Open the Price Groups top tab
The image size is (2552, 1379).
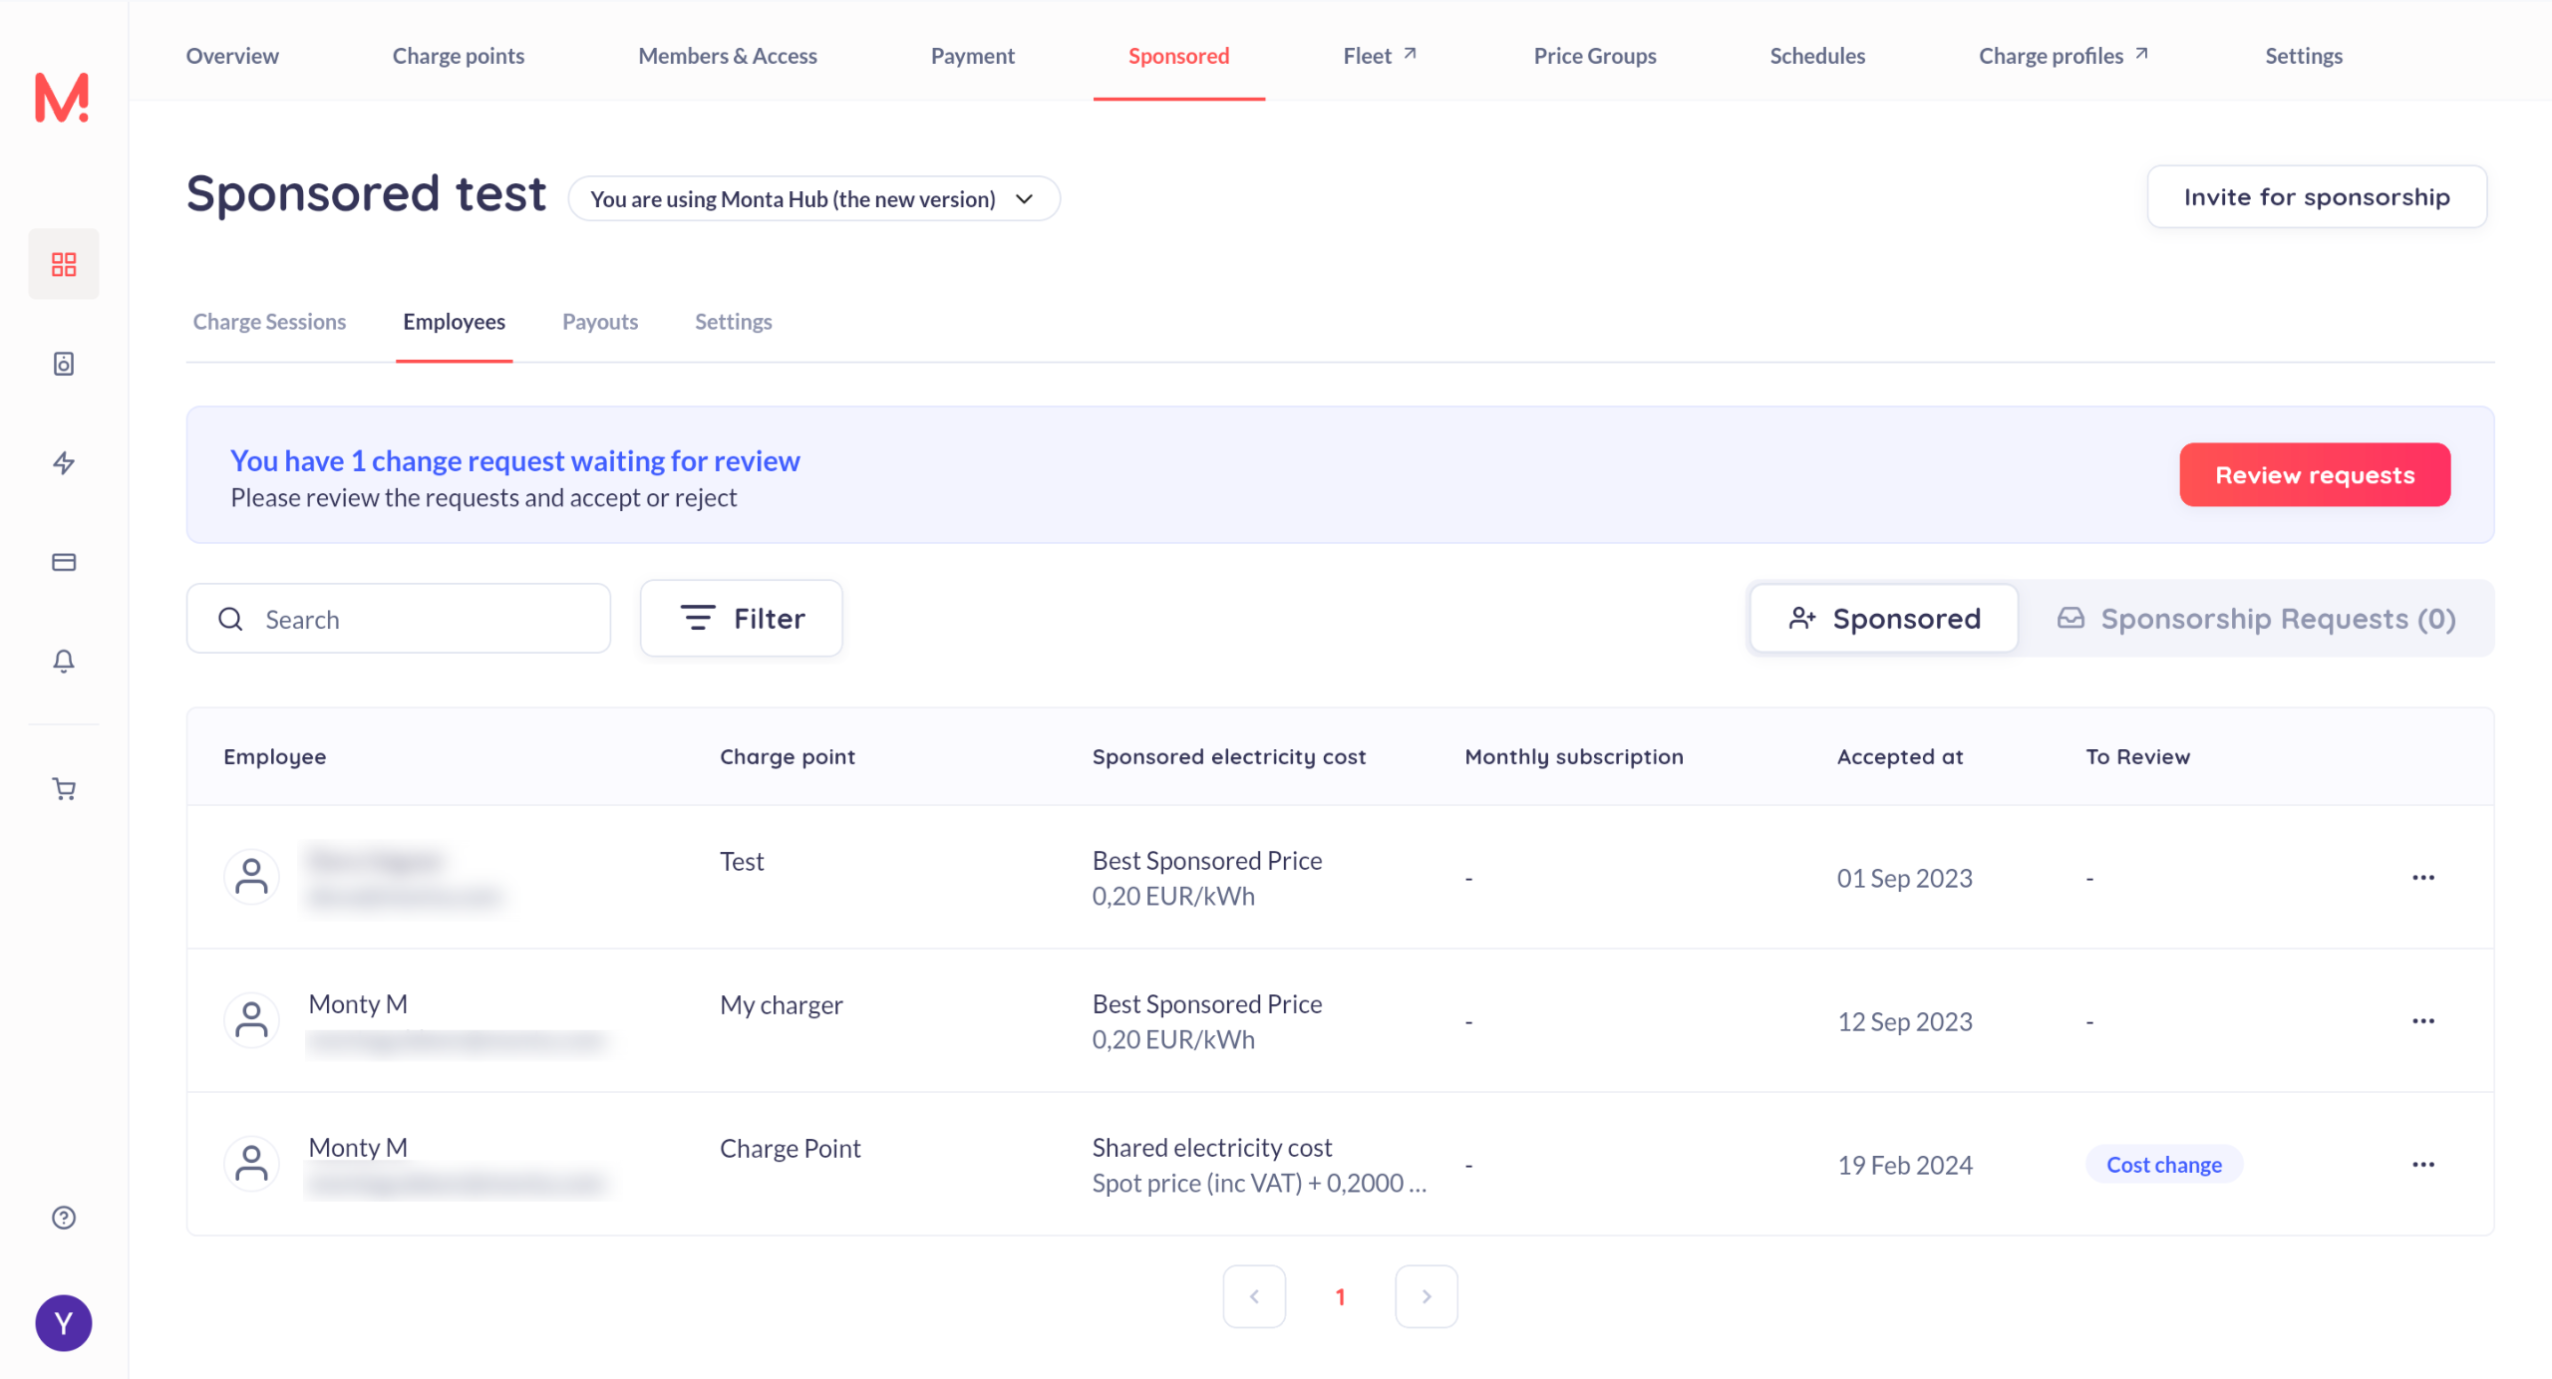click(1594, 56)
